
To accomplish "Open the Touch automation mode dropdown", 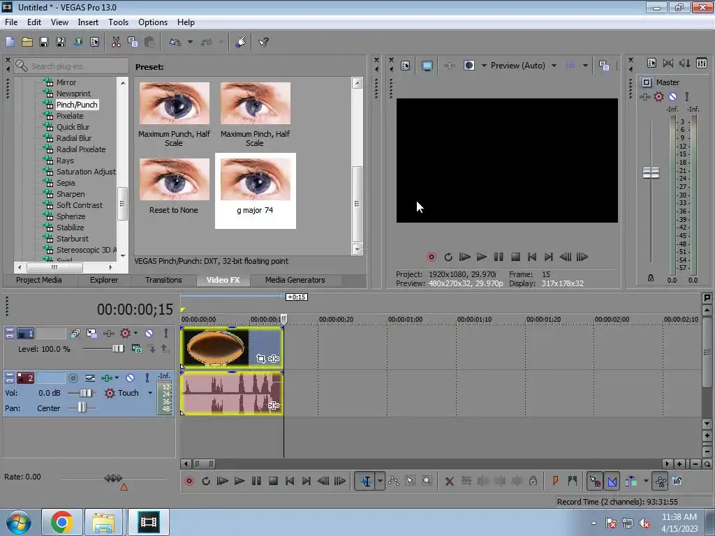I will pos(150,393).
